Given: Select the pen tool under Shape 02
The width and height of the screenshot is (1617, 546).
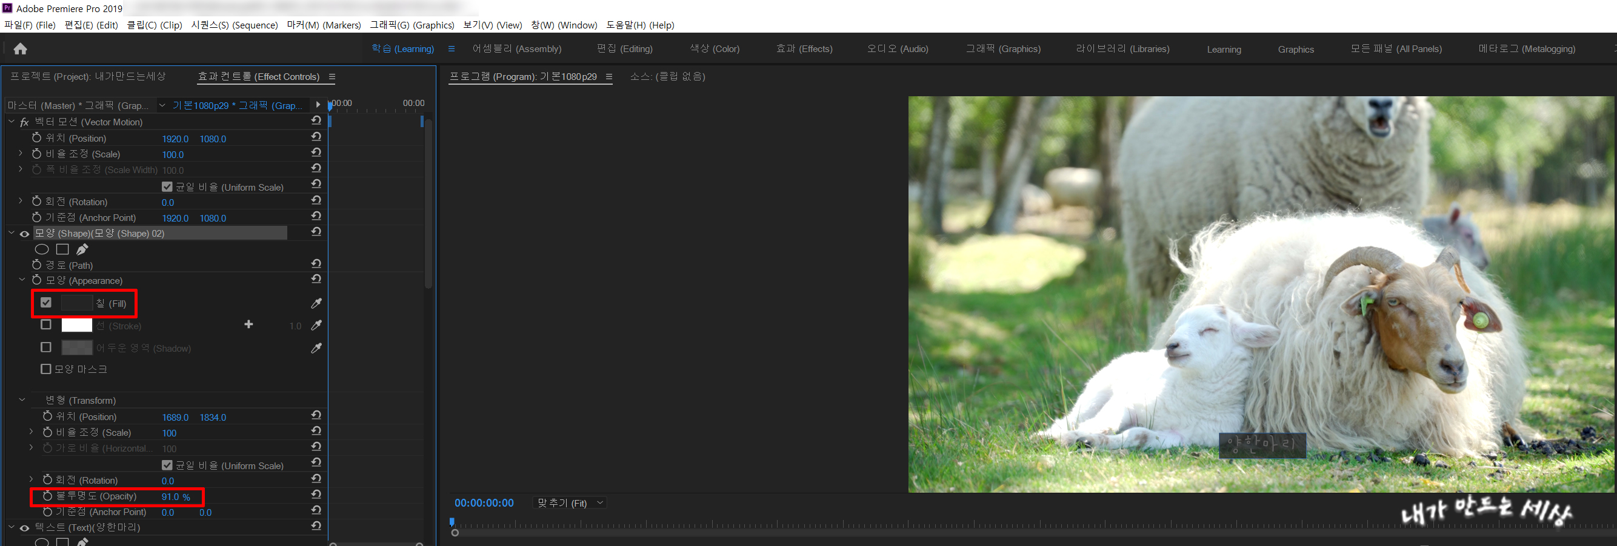Looking at the screenshot, I should tap(82, 249).
